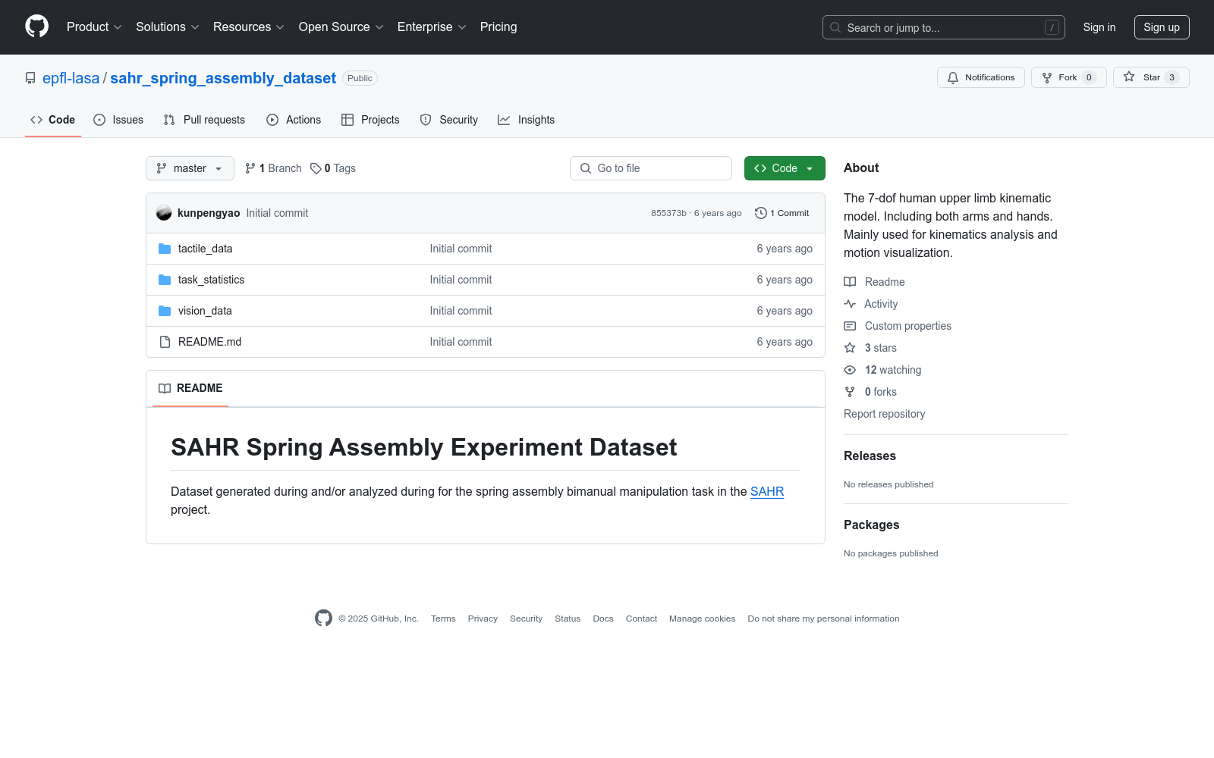
Task: Click the bell icon in Notifications
Action: click(x=953, y=77)
